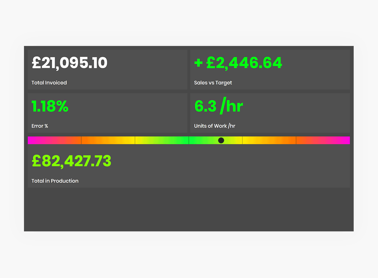
Task: Click the 6.3 /hr value
Action: tap(219, 106)
